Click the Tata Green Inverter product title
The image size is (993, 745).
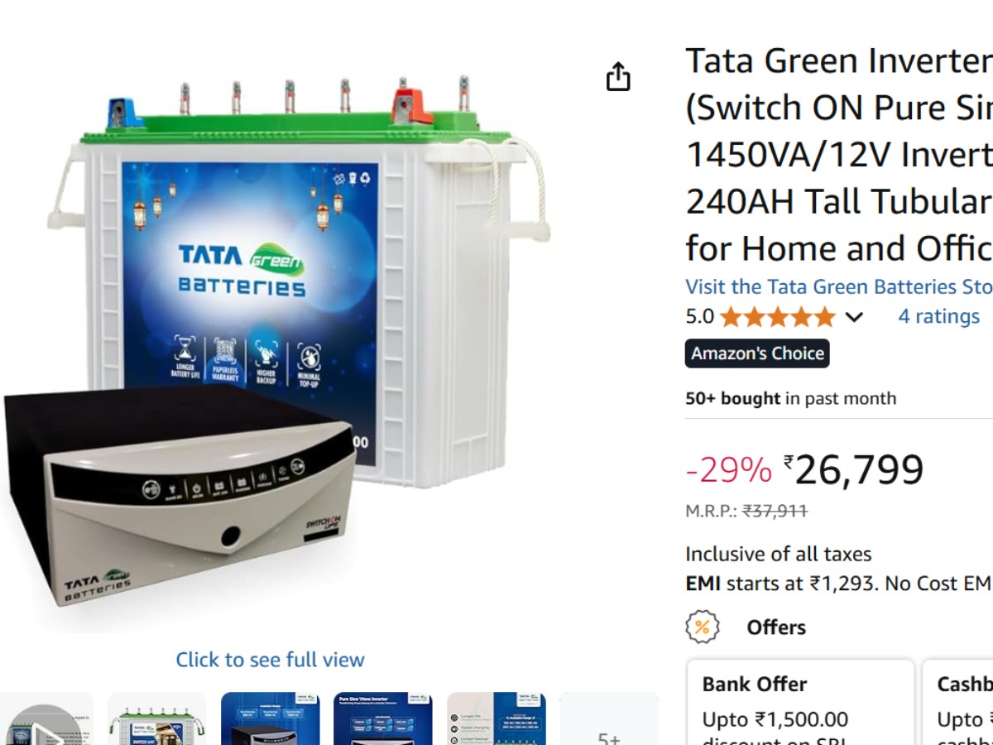click(839, 155)
